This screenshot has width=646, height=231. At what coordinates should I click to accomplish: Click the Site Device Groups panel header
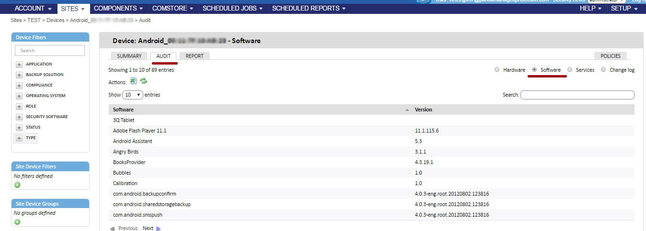point(50,203)
